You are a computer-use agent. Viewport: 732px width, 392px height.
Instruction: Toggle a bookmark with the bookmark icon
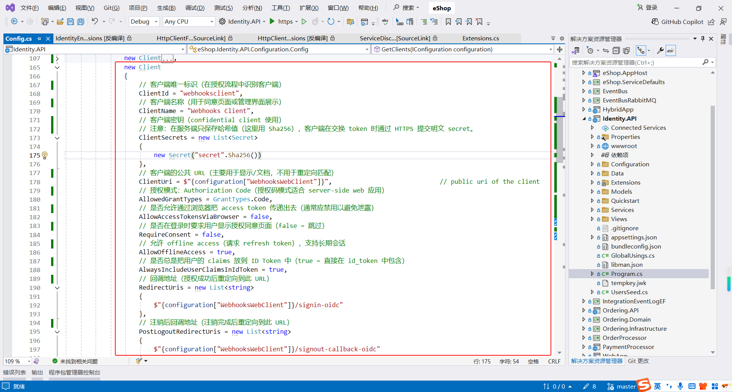[448, 22]
